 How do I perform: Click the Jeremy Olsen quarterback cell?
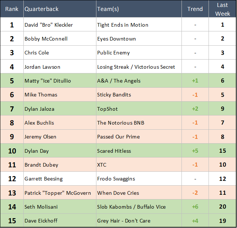pos(40,137)
